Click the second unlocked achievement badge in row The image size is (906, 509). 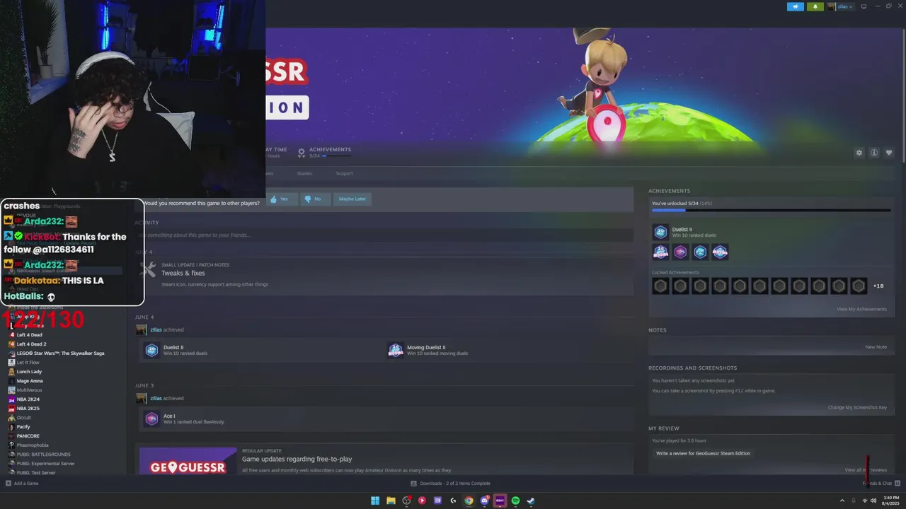pos(680,252)
